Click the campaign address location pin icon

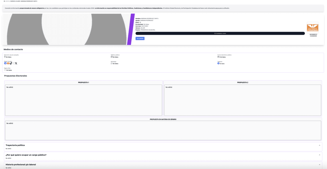pyautogui.click(x=5, y=57)
